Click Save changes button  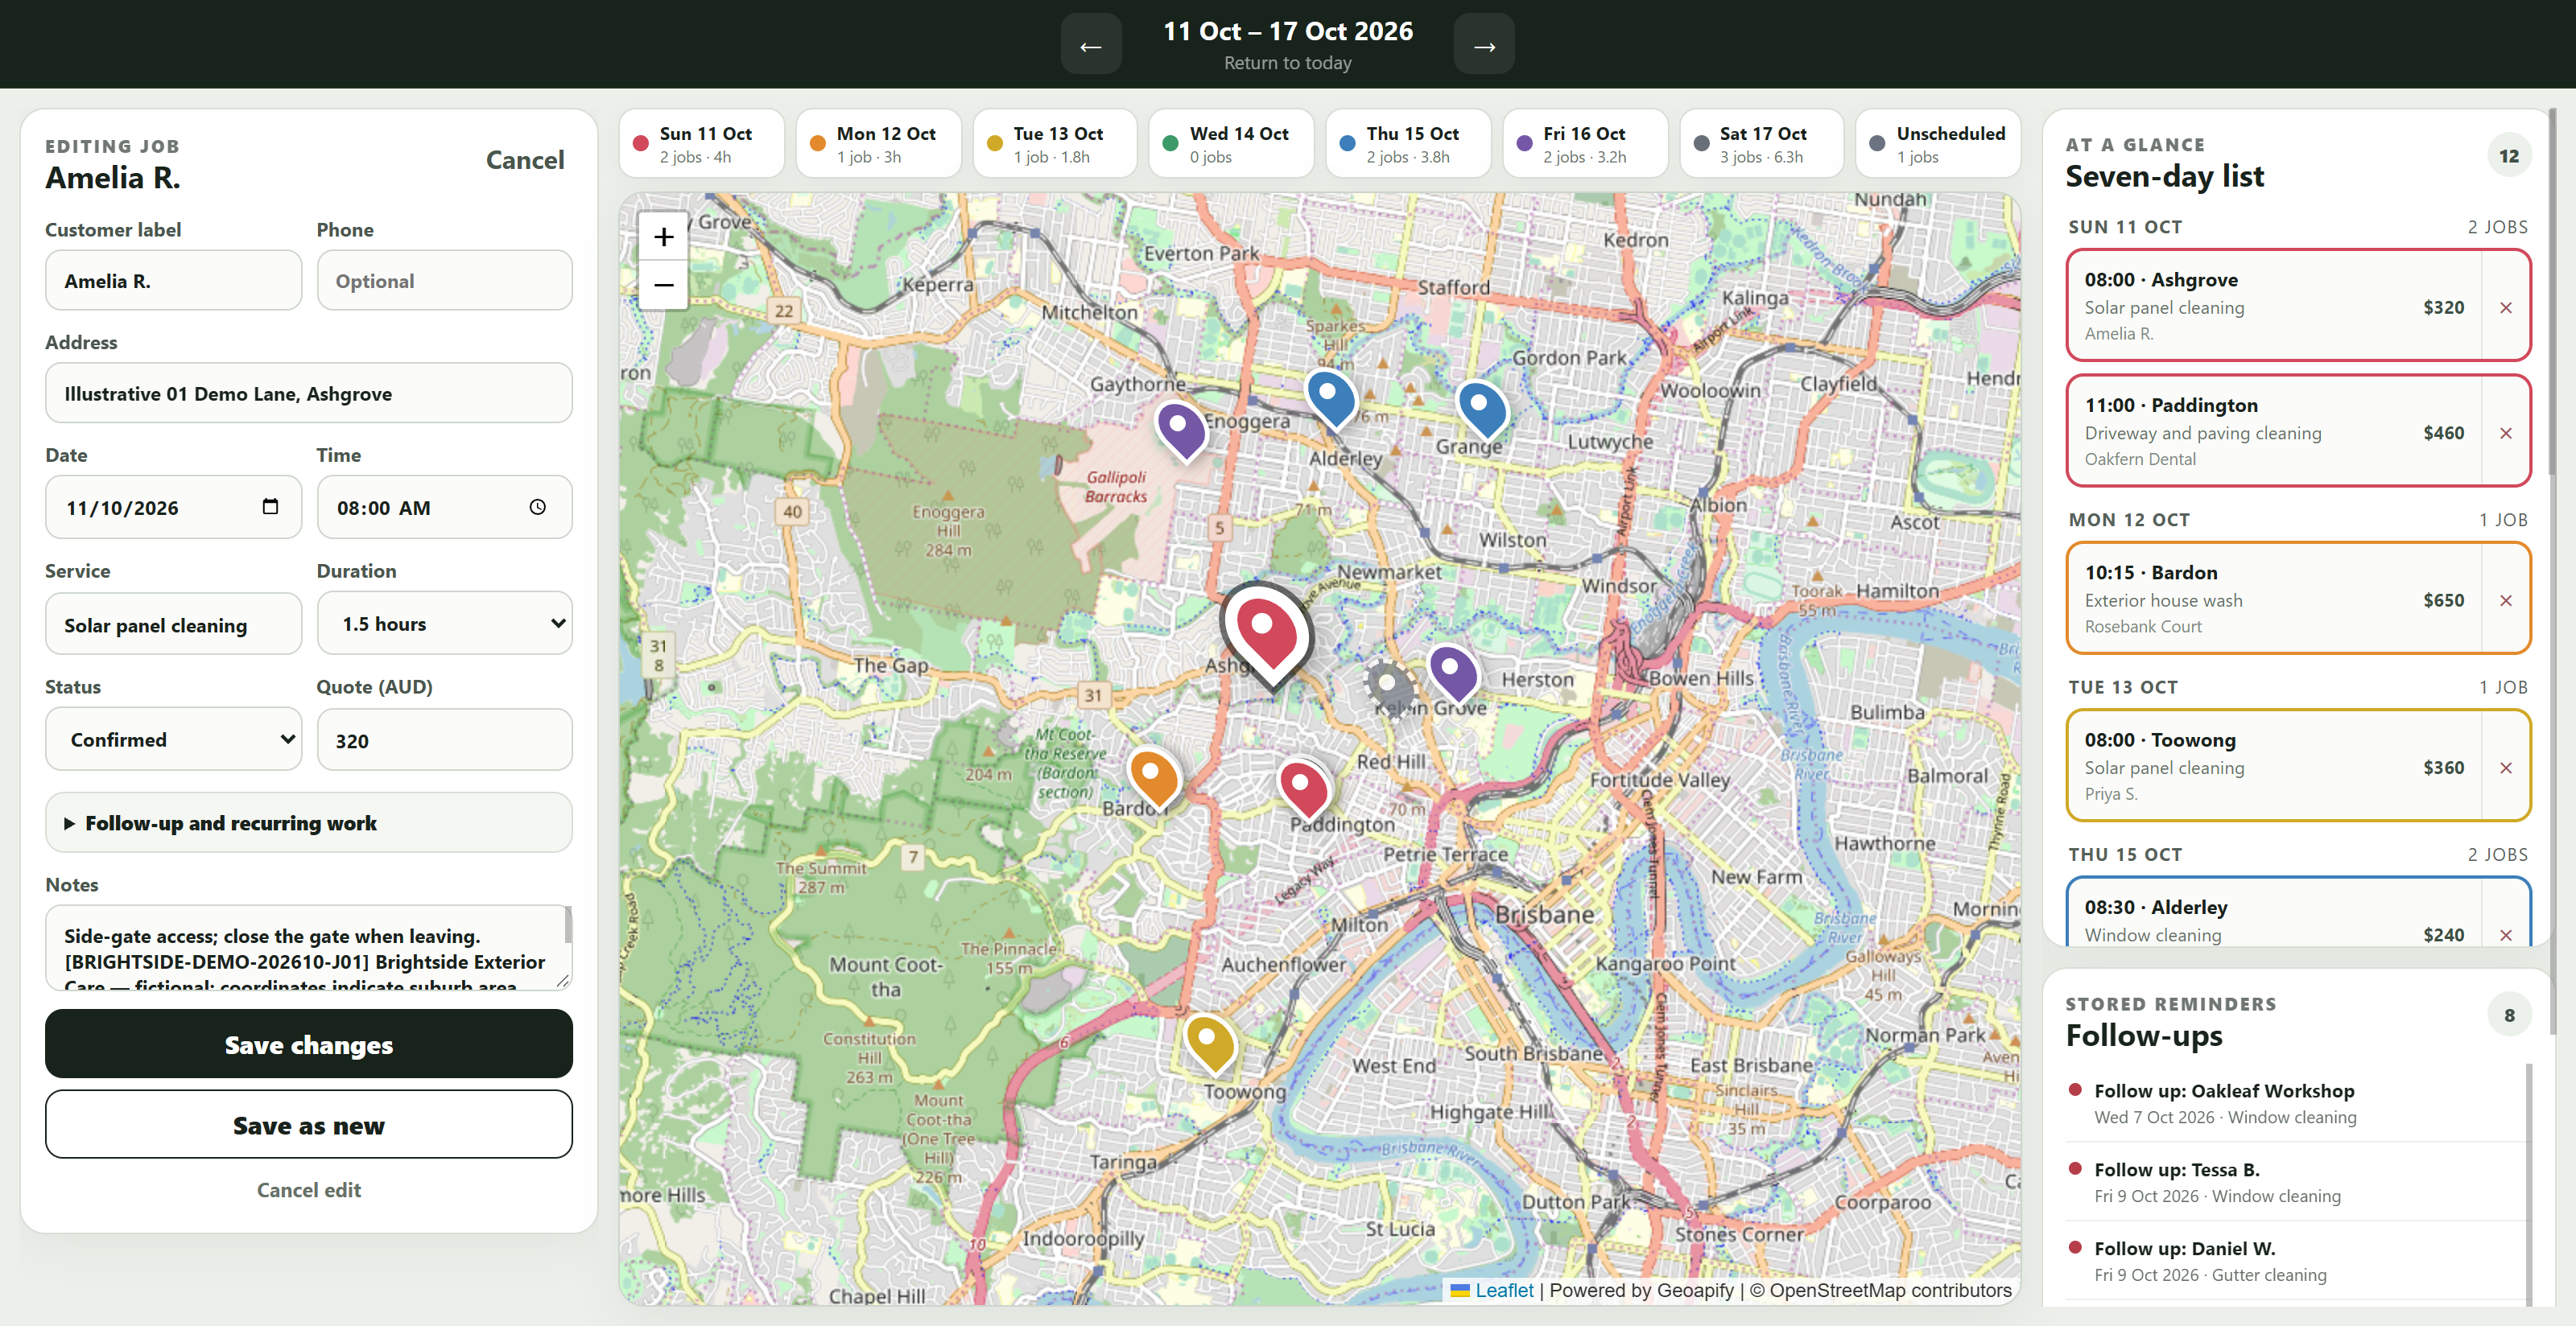point(309,1044)
